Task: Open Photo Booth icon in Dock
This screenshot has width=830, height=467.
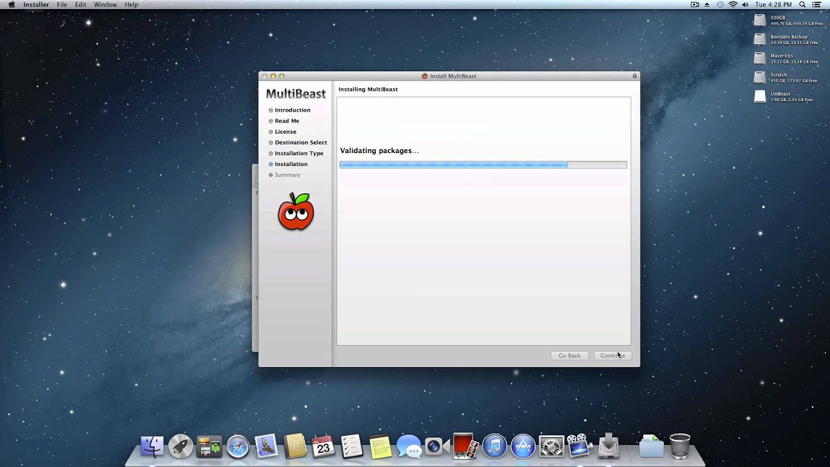Action: click(465, 446)
